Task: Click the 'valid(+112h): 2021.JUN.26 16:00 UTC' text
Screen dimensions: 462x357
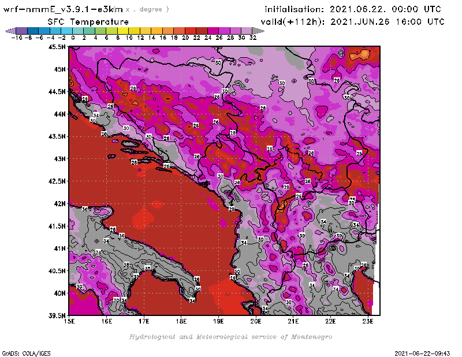Action: 352,22
